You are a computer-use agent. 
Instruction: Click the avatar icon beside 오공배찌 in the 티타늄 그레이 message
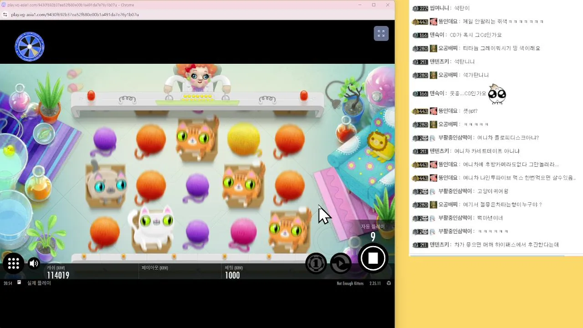point(433,48)
